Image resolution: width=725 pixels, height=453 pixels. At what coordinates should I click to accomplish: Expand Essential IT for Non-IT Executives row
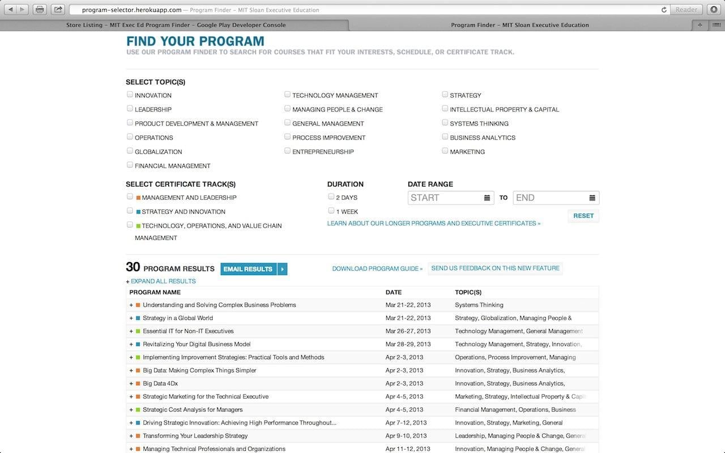pyautogui.click(x=131, y=331)
